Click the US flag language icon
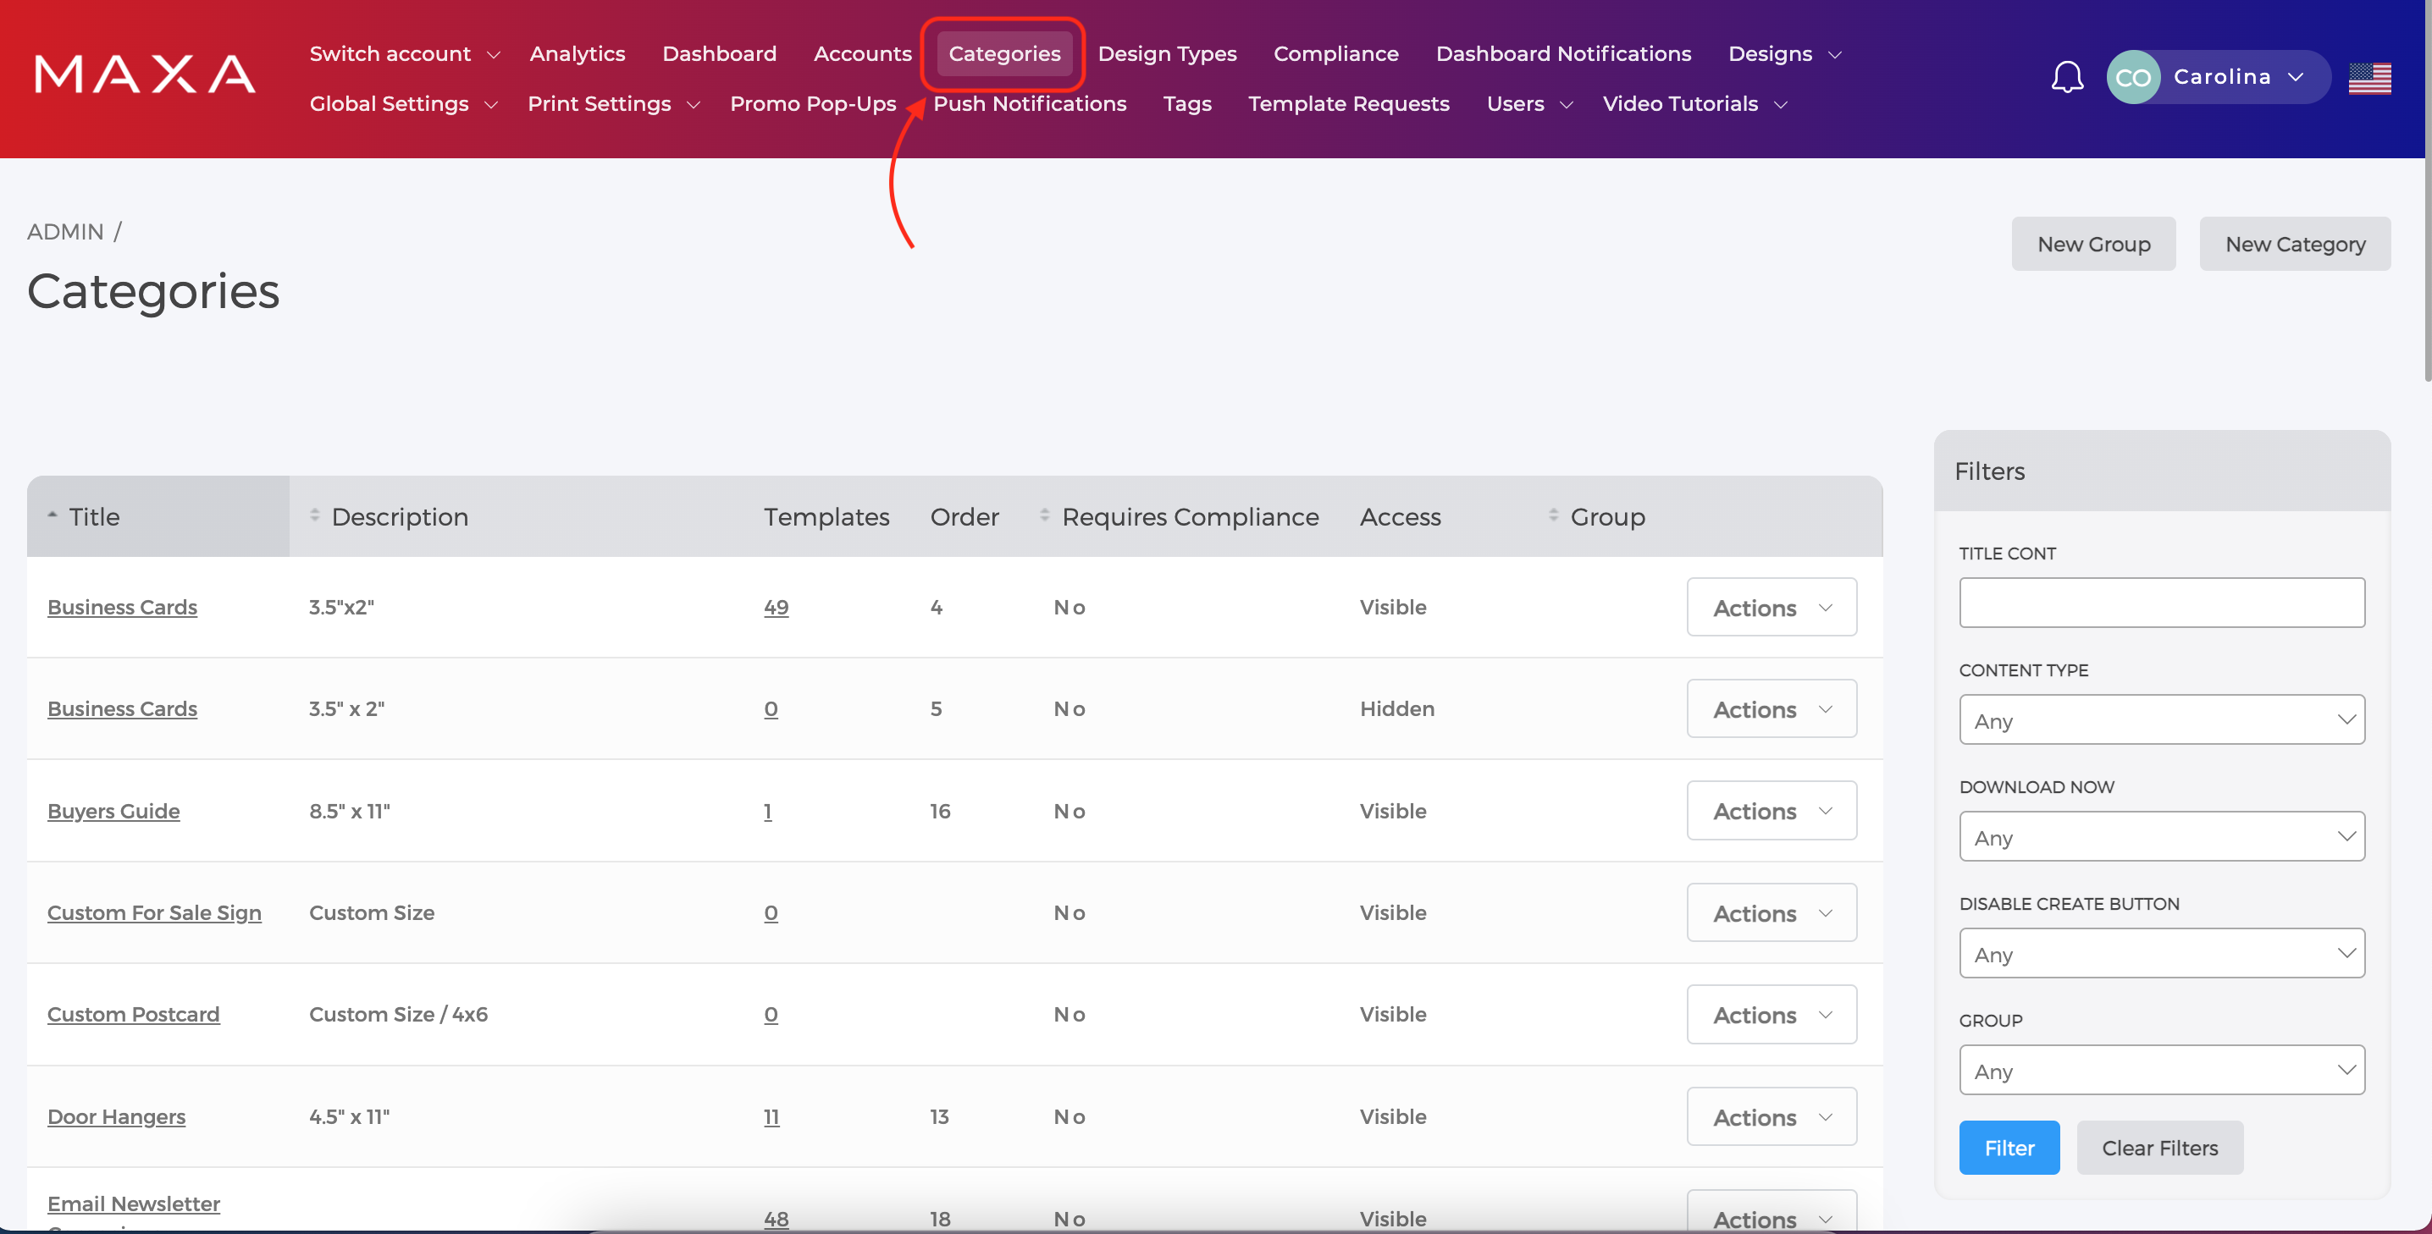This screenshot has height=1234, width=2432. point(2368,79)
